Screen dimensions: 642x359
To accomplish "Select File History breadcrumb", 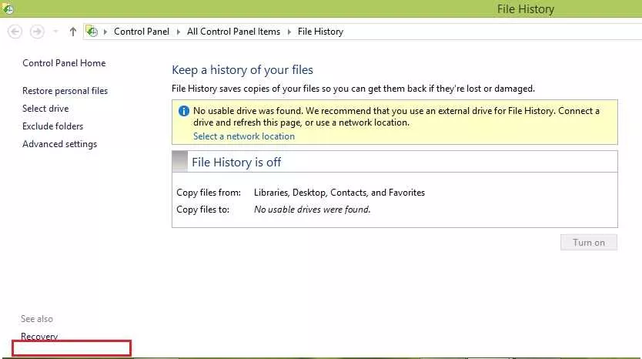I will pyautogui.click(x=320, y=32).
